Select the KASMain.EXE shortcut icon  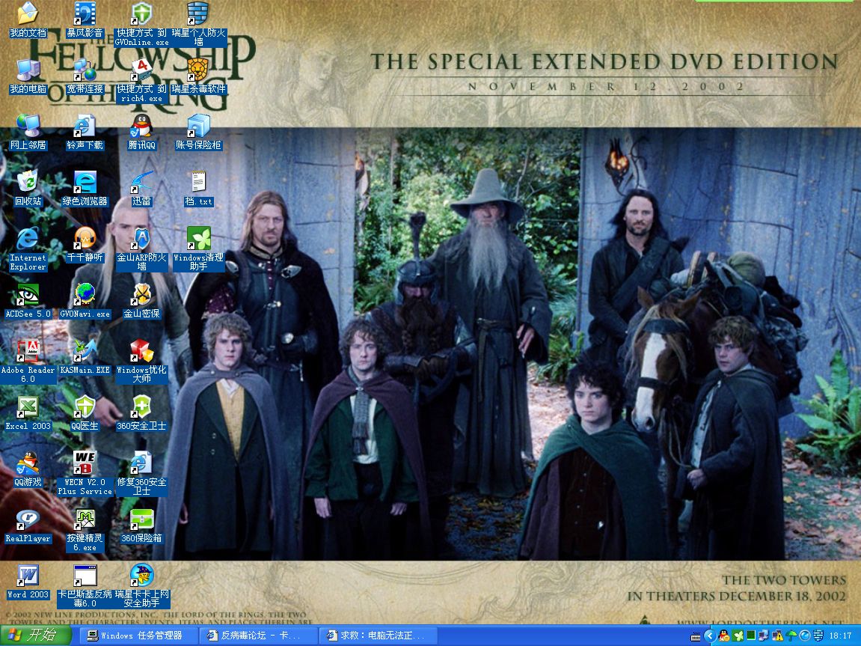(x=85, y=357)
